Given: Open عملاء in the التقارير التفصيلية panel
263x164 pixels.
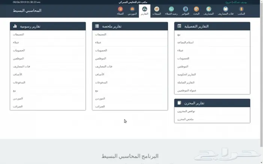Looking at the screenshot, I should [180, 50].
